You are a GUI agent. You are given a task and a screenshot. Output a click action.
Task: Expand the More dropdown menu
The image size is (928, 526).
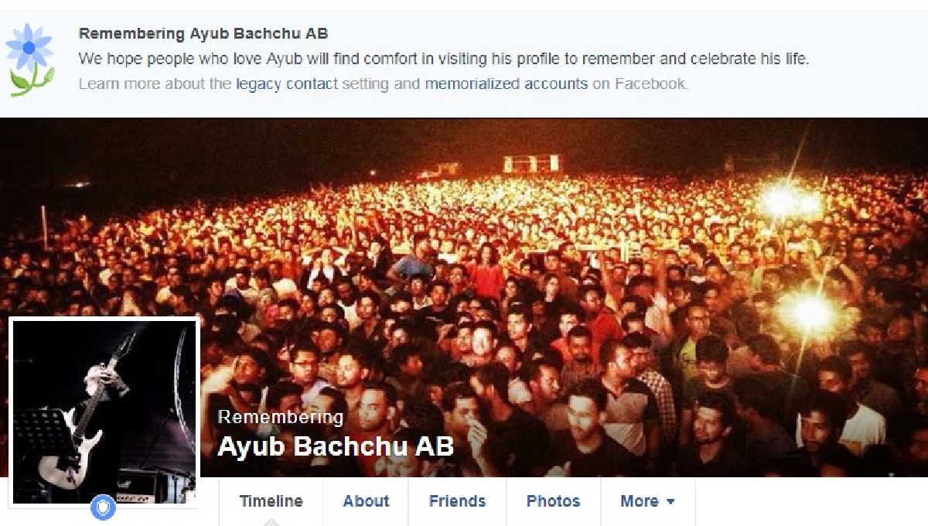point(647,501)
